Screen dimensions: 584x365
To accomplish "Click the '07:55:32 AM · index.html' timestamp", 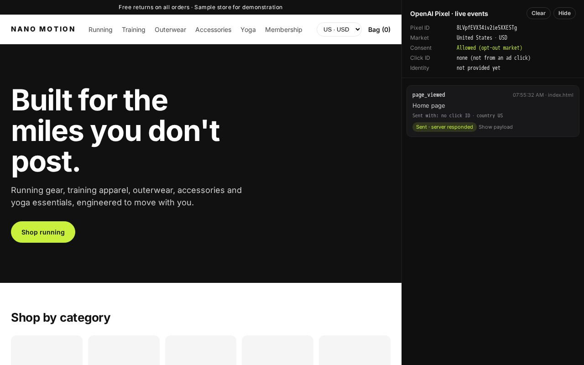I will pyautogui.click(x=543, y=95).
